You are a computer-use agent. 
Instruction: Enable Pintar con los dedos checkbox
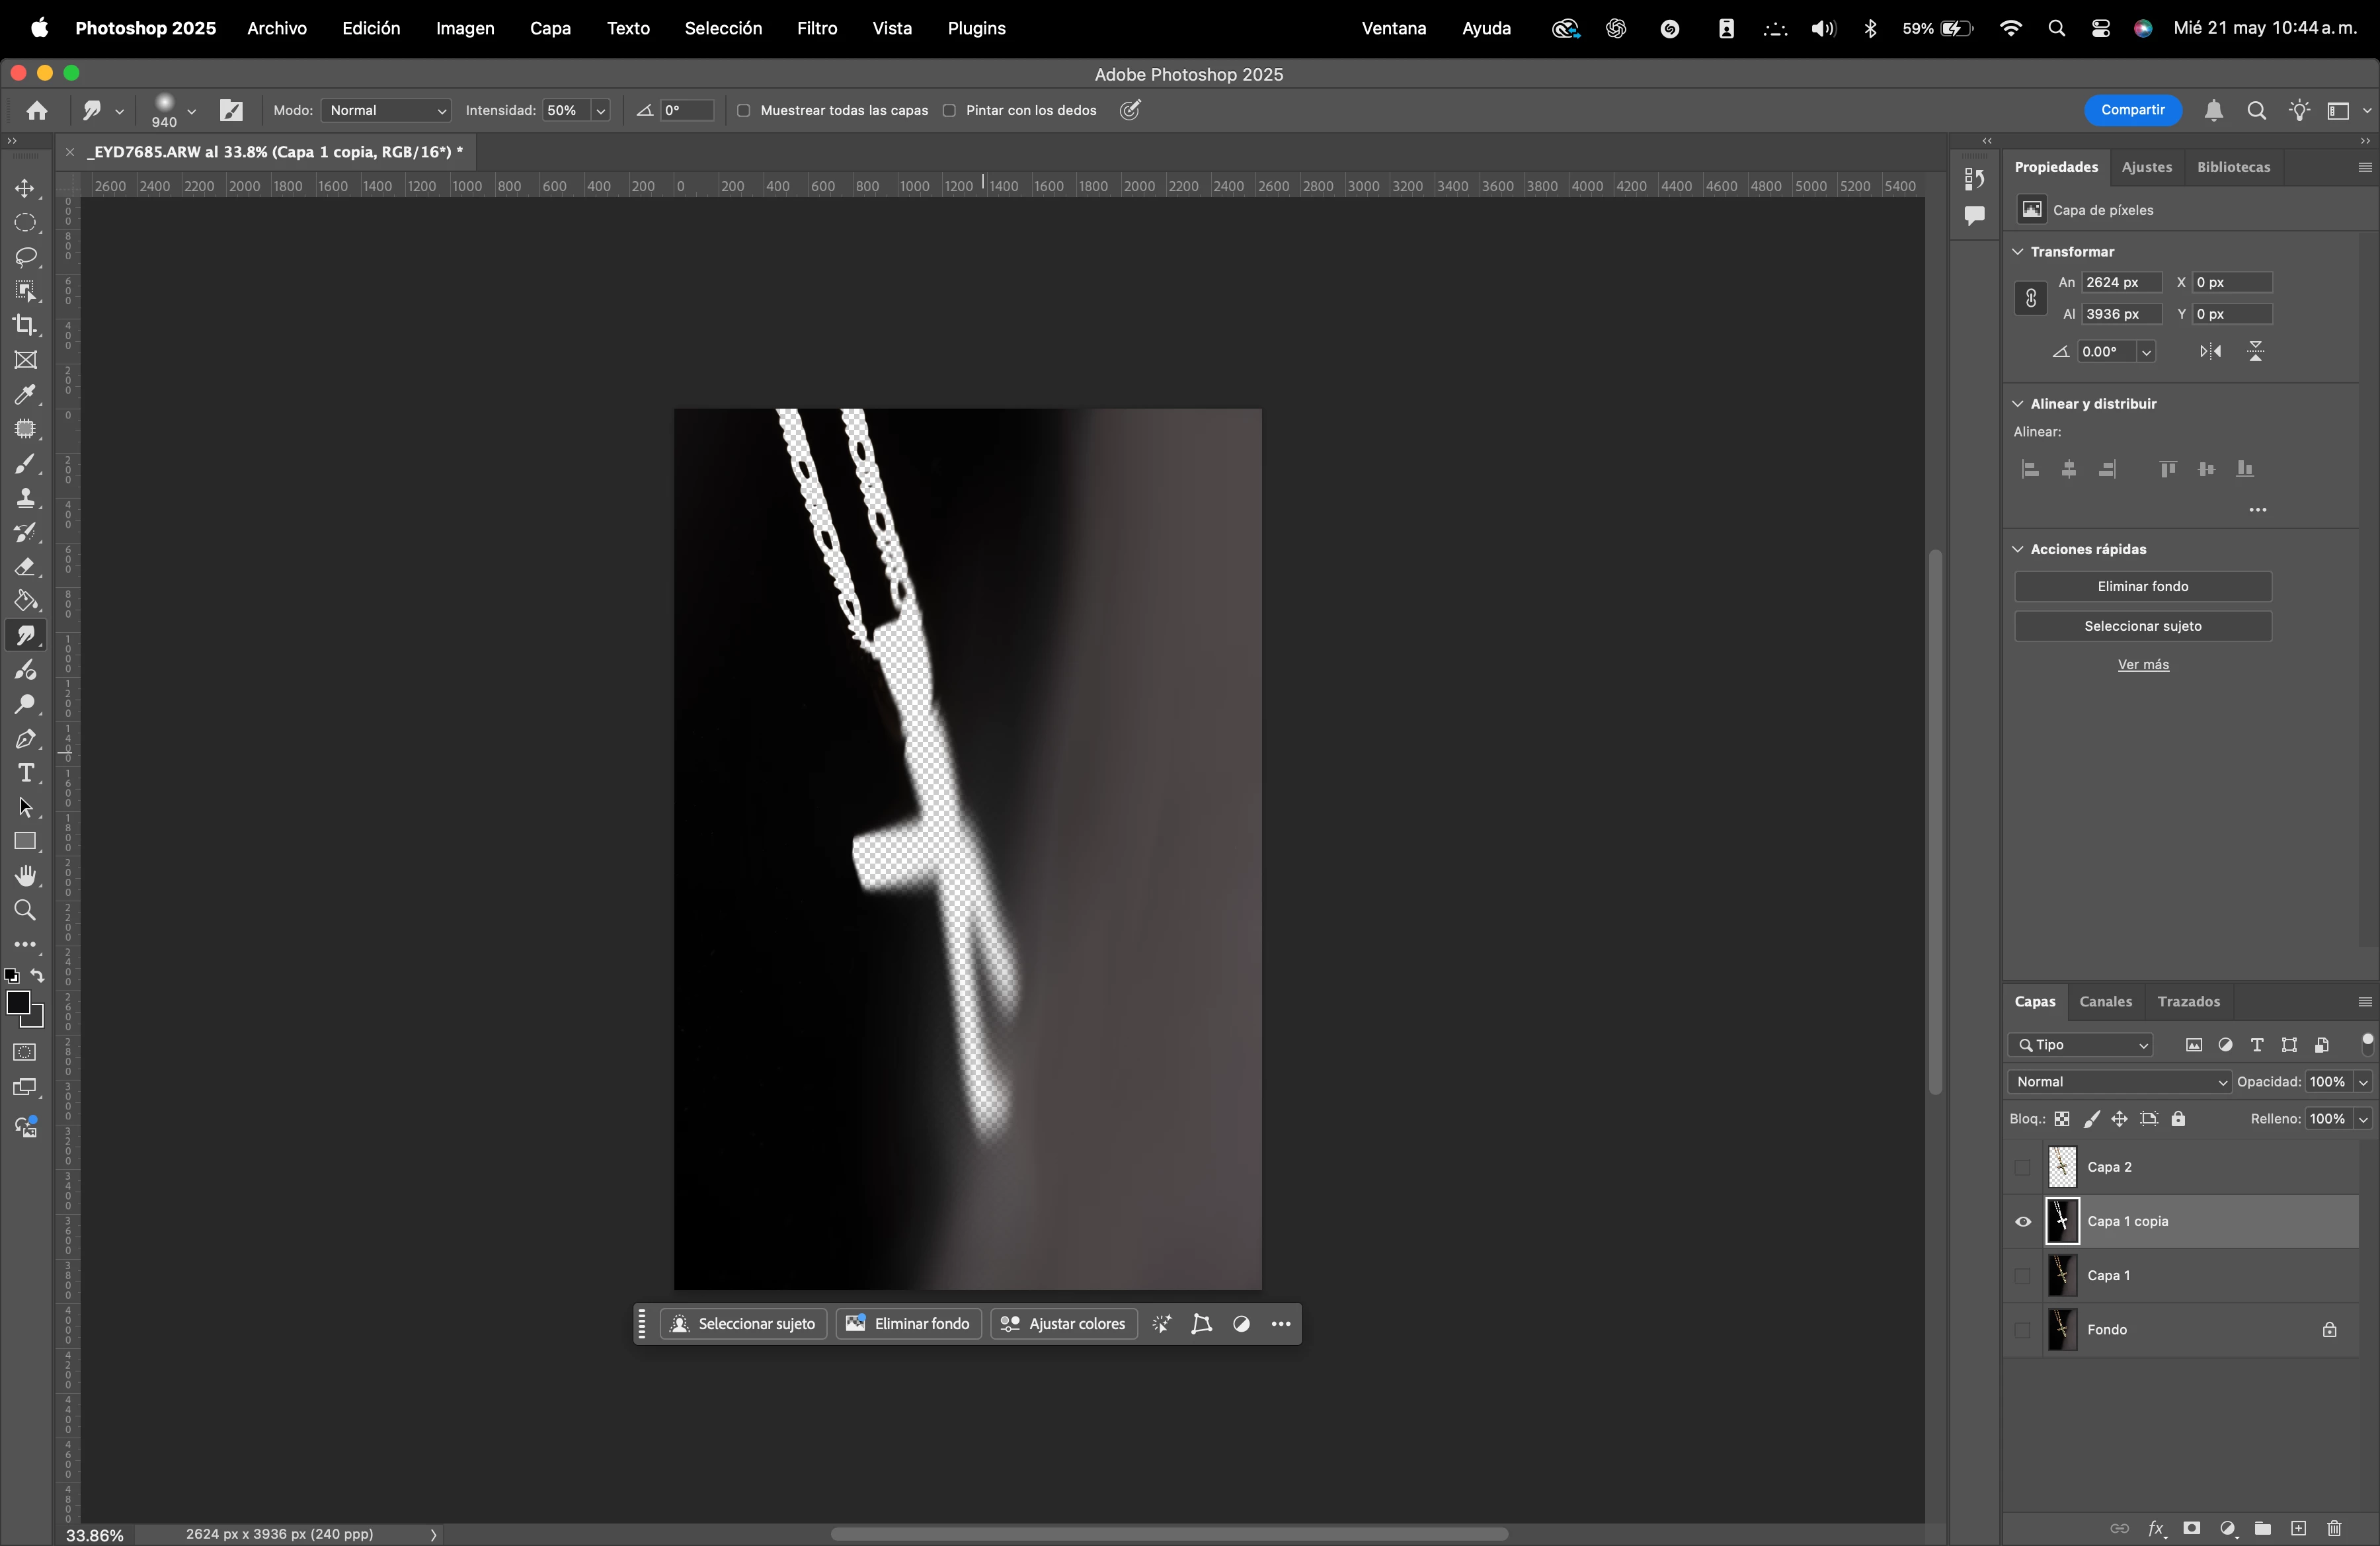pos(949,111)
